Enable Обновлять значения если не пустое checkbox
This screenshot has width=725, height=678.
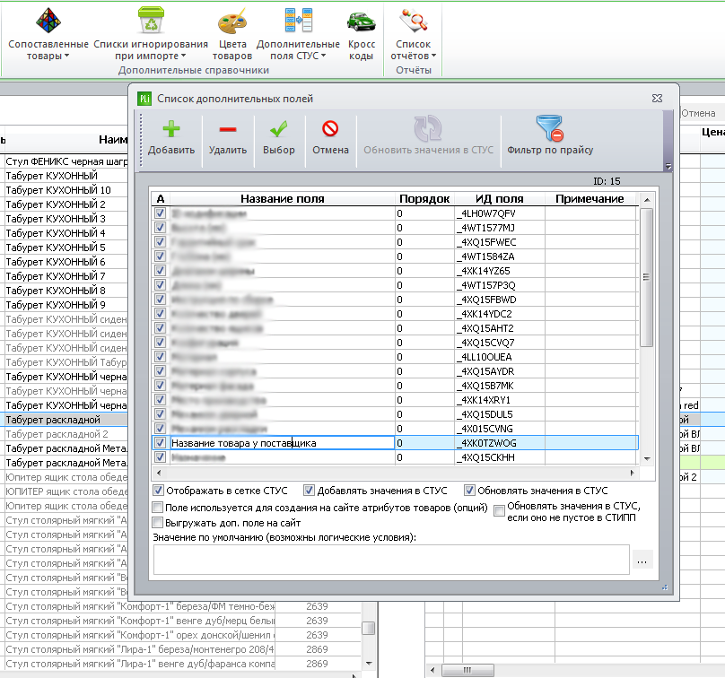(500, 510)
